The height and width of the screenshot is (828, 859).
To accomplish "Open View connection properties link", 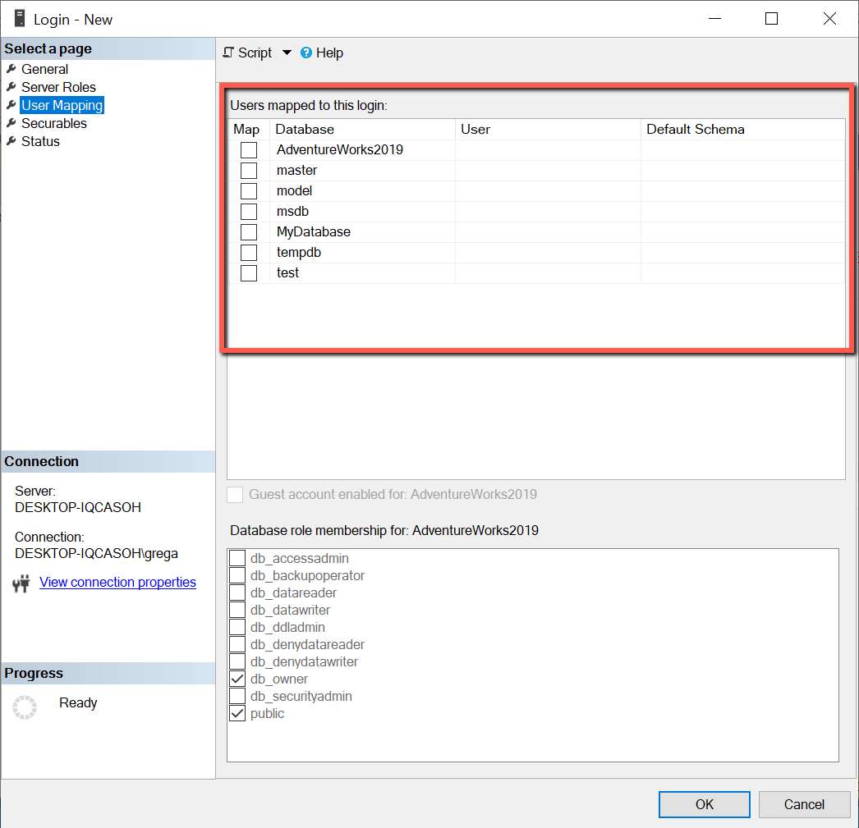I will click(117, 583).
